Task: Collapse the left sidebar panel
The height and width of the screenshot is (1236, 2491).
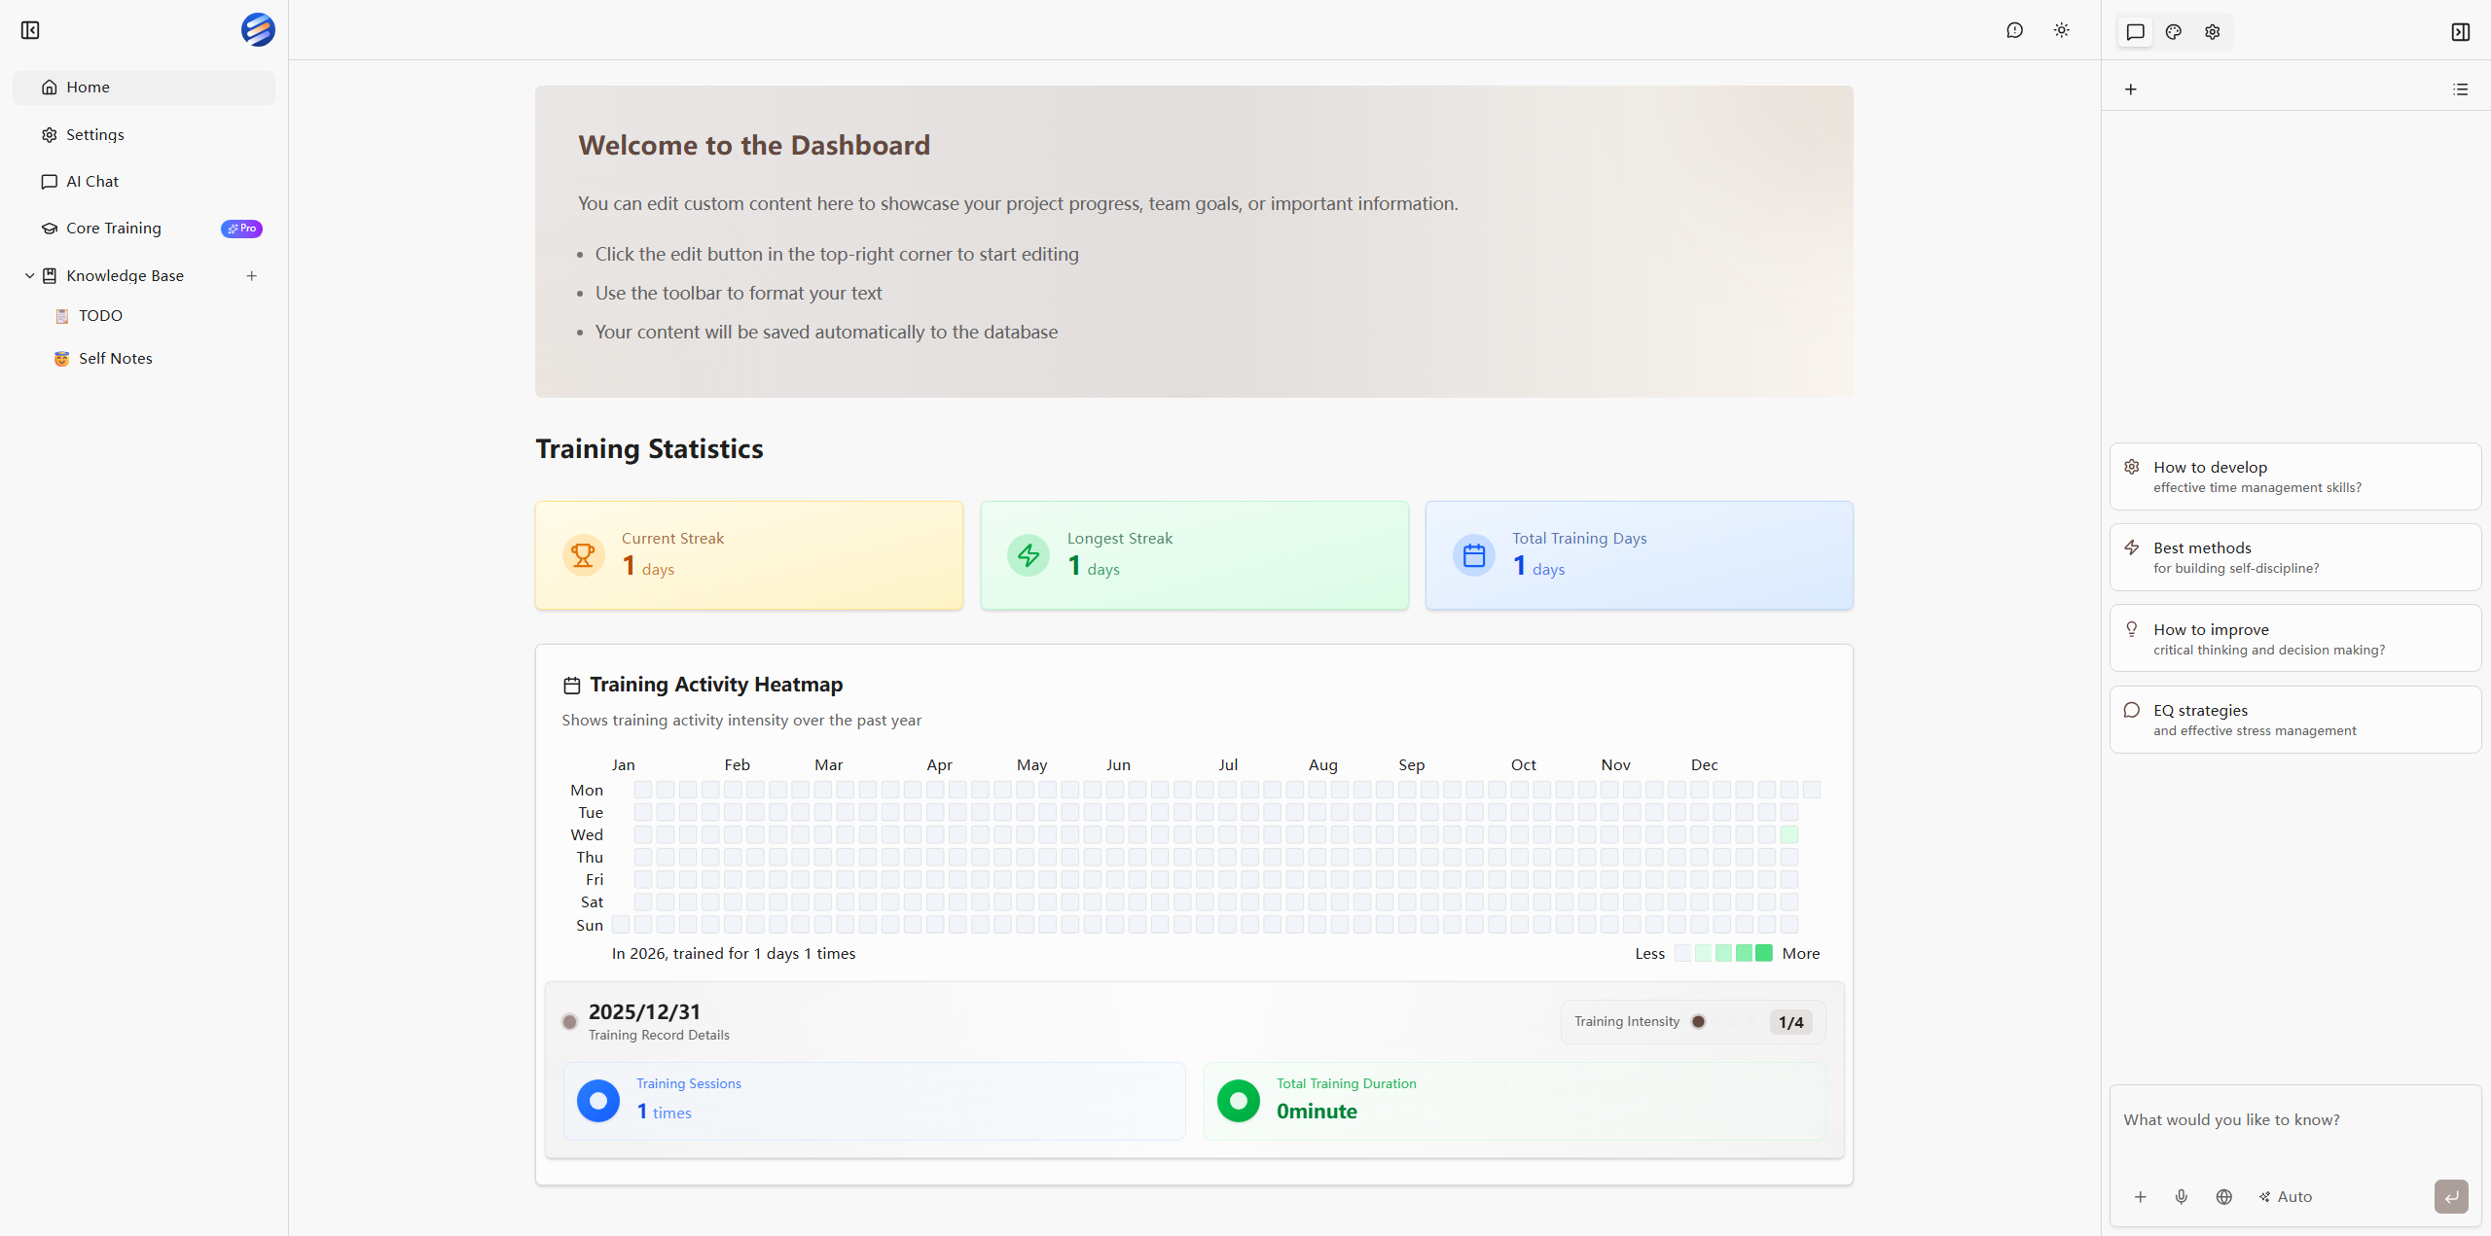Action: (29, 30)
